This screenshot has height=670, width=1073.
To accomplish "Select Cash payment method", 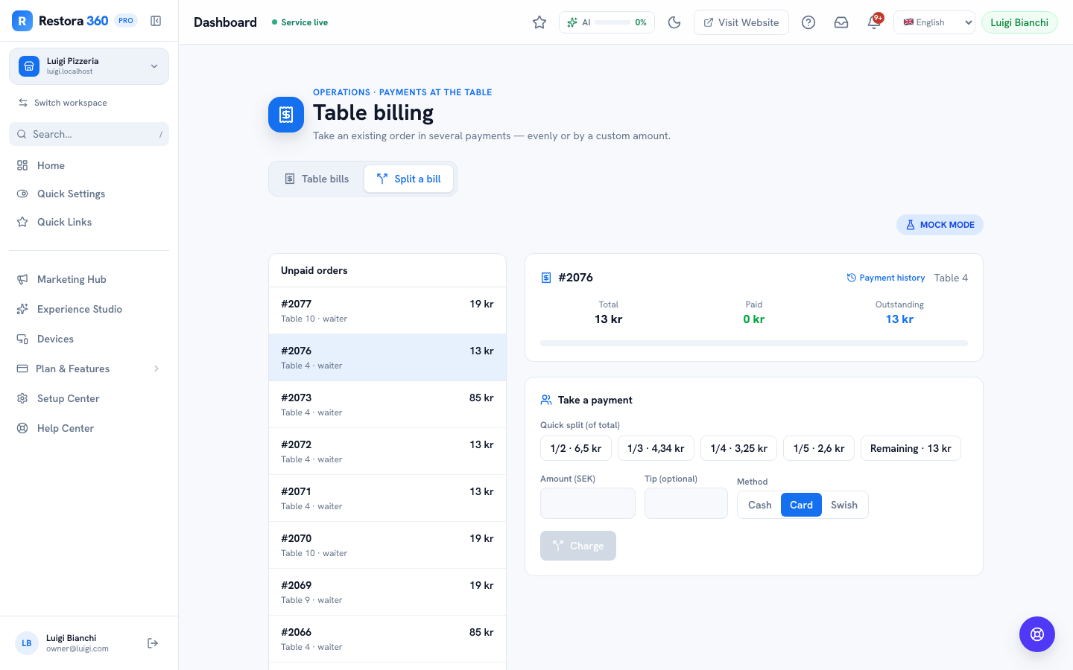I will coord(759,505).
